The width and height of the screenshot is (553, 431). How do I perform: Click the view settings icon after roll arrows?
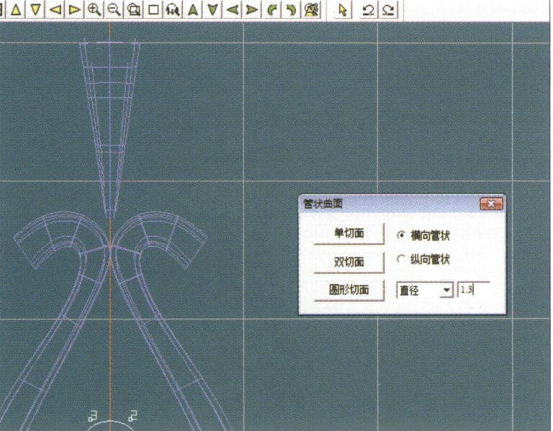[x=311, y=9]
